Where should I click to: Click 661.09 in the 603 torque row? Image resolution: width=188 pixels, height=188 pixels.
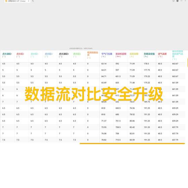click(x=175, y=83)
